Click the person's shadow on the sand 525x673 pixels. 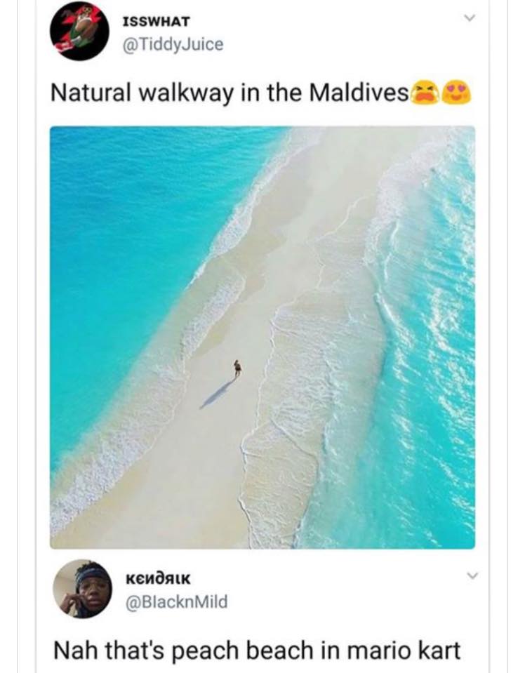(x=218, y=393)
